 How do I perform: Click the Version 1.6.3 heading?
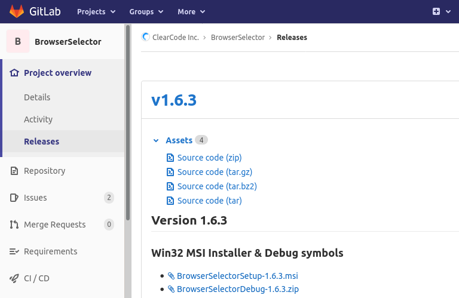click(189, 220)
